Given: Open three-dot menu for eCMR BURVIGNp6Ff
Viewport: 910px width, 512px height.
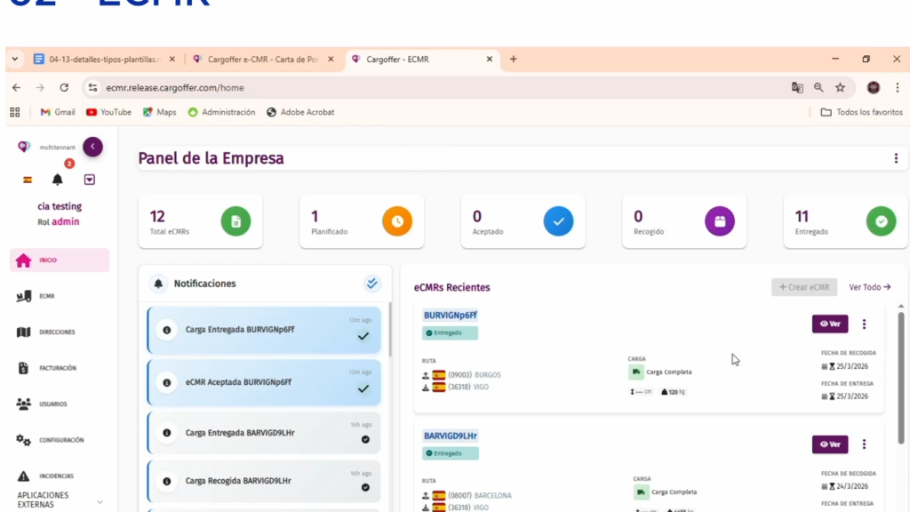Looking at the screenshot, I should pos(864,324).
